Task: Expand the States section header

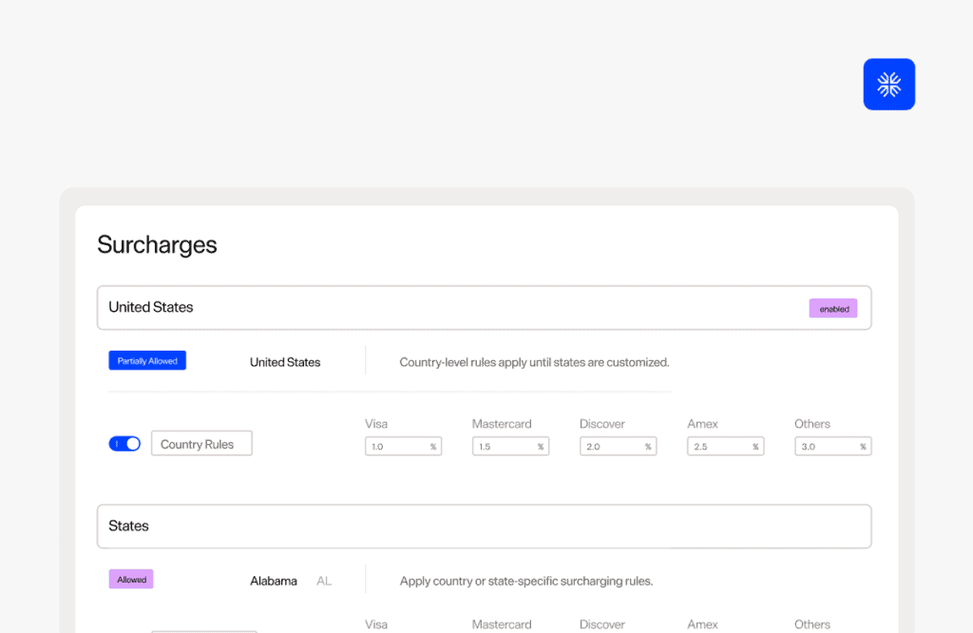Action: [x=484, y=527]
